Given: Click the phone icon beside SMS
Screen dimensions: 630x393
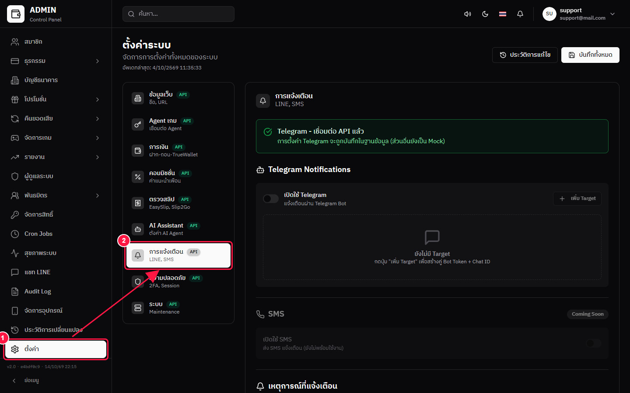Looking at the screenshot, I should [260, 314].
